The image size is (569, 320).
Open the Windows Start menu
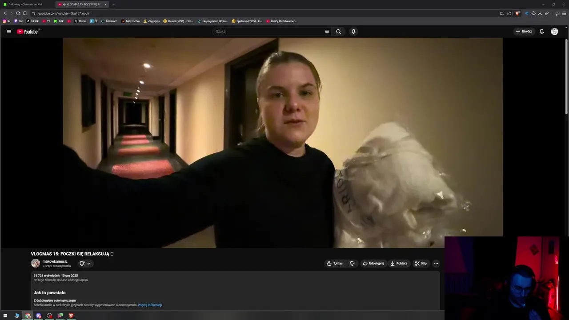click(5, 316)
